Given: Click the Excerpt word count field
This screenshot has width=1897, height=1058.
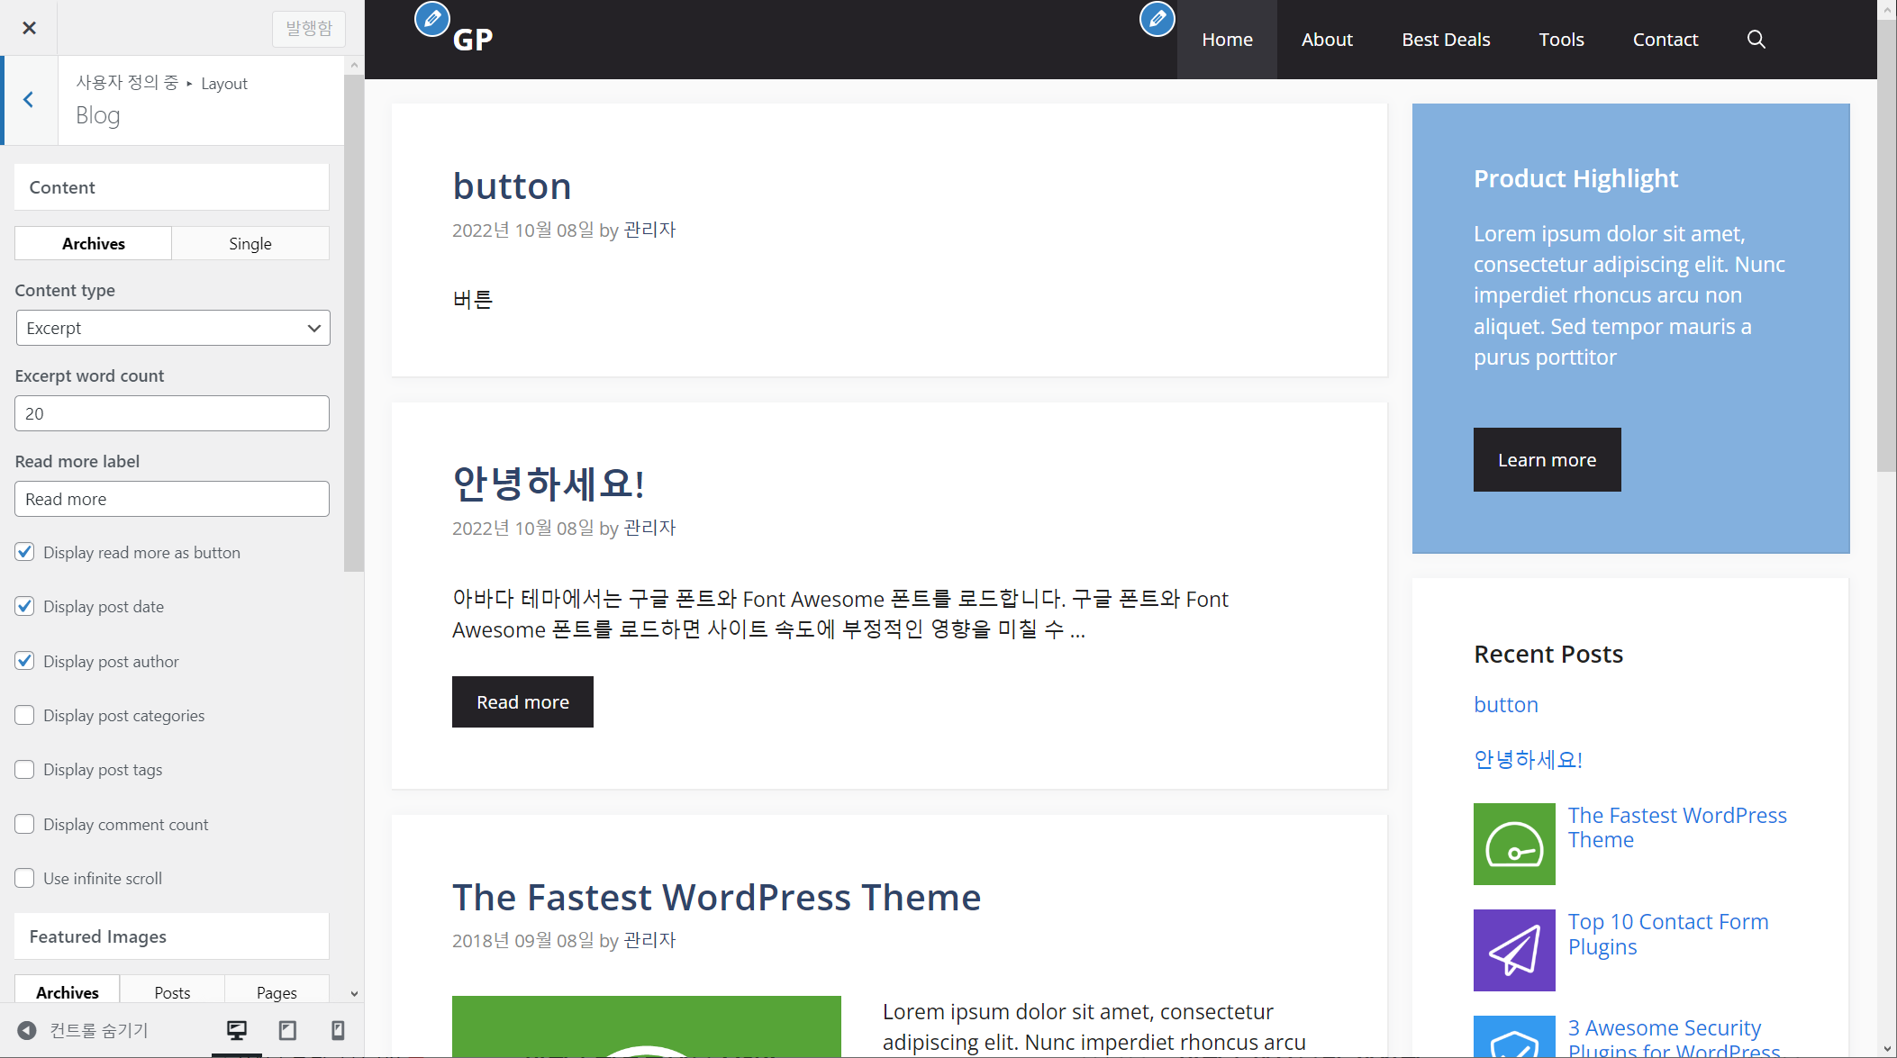Looking at the screenshot, I should [x=171, y=413].
